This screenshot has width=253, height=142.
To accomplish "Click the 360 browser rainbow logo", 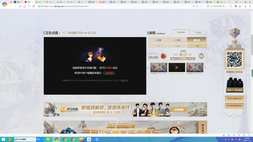I will [4, 4].
